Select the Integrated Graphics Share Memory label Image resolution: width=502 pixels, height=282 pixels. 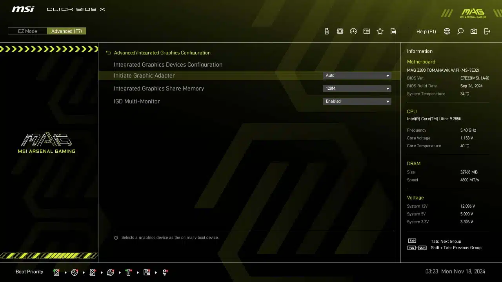click(159, 89)
